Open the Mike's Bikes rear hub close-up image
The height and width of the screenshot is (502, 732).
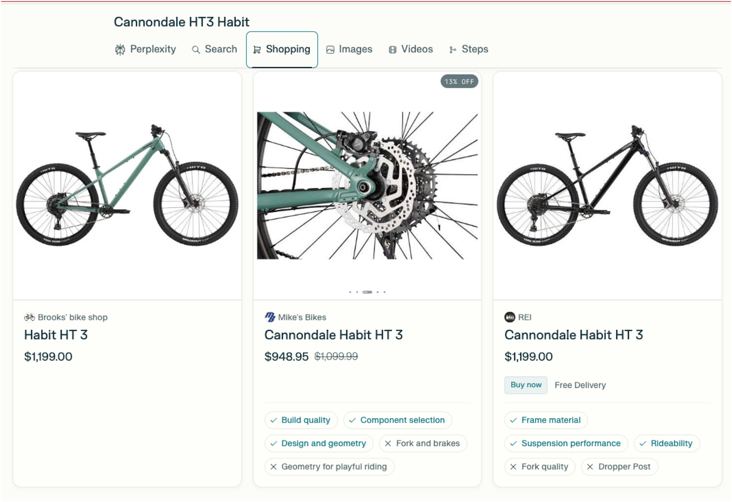[x=368, y=185]
